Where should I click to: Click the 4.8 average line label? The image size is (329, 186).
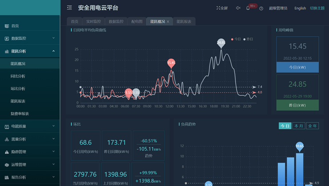(260, 92)
